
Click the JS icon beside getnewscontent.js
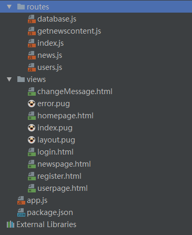point(32,31)
